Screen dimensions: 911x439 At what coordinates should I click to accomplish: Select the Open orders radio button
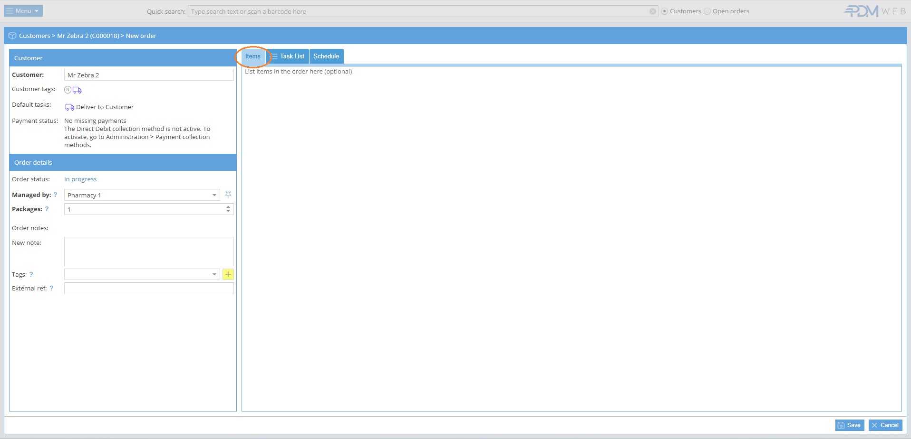(707, 11)
